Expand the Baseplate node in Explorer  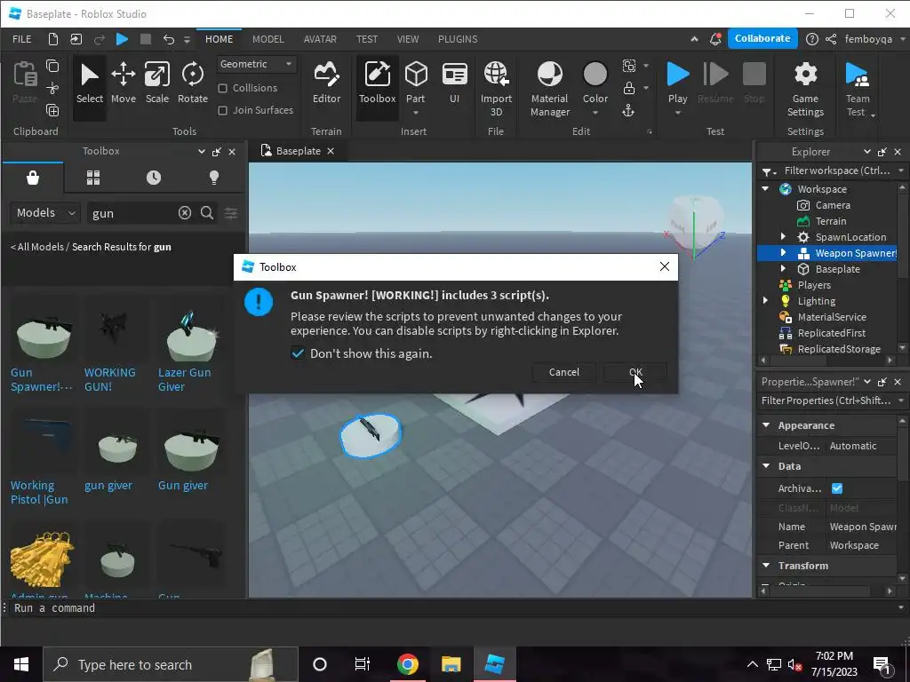(783, 268)
